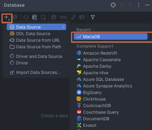The height and width of the screenshot is (130, 152).
Task: Select Data Source menu item
Action: (36, 27)
